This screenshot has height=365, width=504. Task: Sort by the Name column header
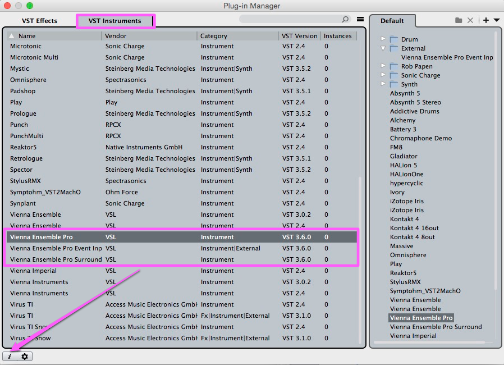(54, 36)
